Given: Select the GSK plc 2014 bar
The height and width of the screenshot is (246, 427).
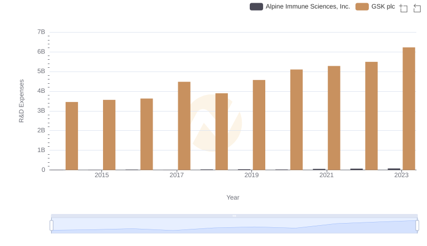Looking at the screenshot, I should click(72, 136).
